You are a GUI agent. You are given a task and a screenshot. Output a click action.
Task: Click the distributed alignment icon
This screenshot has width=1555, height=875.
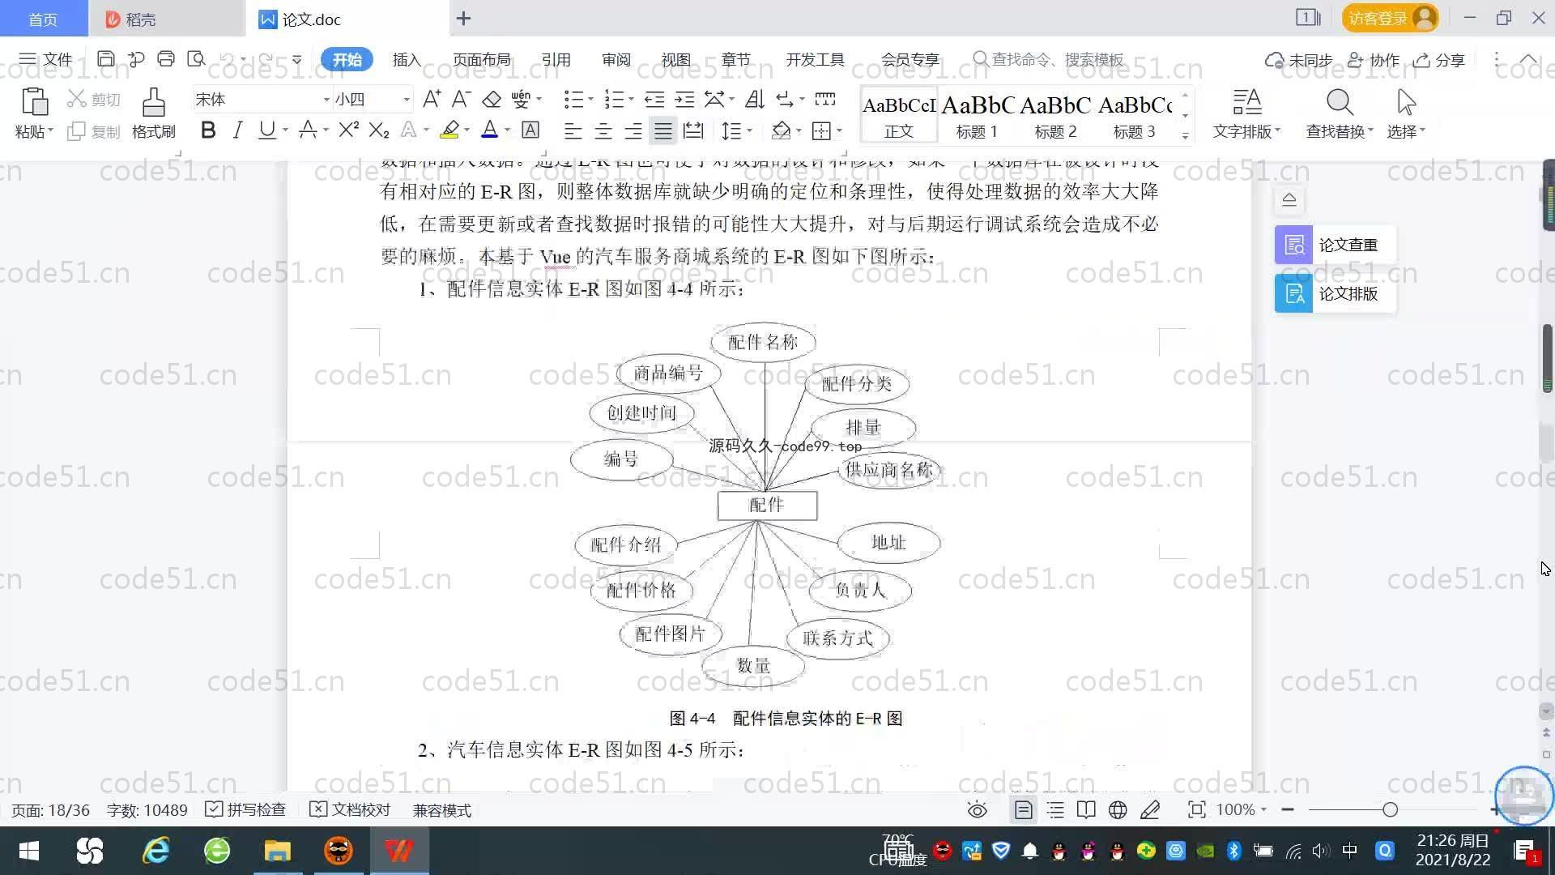coord(693,130)
